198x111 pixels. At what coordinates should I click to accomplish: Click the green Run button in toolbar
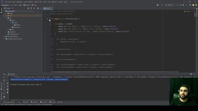[x=177, y=5]
